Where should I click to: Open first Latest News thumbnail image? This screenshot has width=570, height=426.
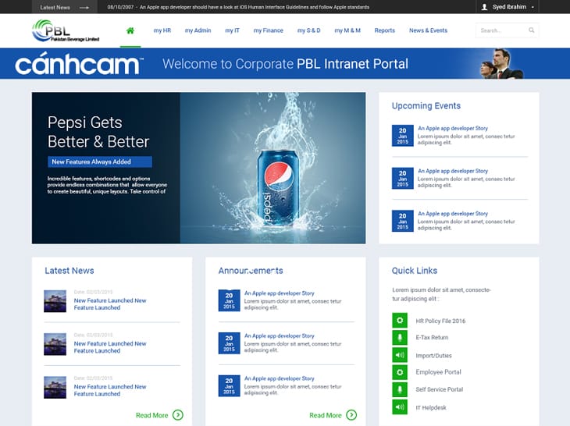[x=55, y=301]
